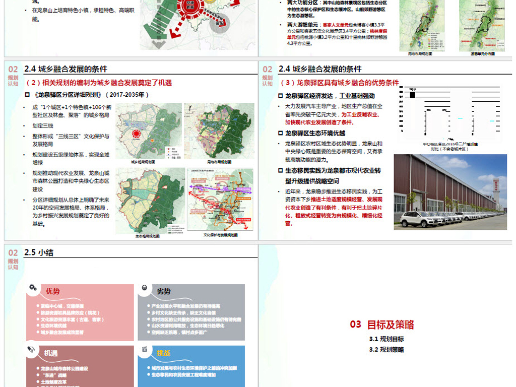The width and height of the screenshot is (516, 387).
Task: Click the gear icon on the 优势 card
Action: click(32, 288)
